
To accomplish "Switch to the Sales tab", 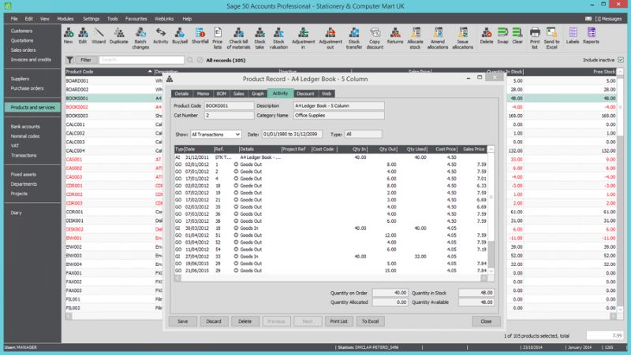I will [239, 94].
